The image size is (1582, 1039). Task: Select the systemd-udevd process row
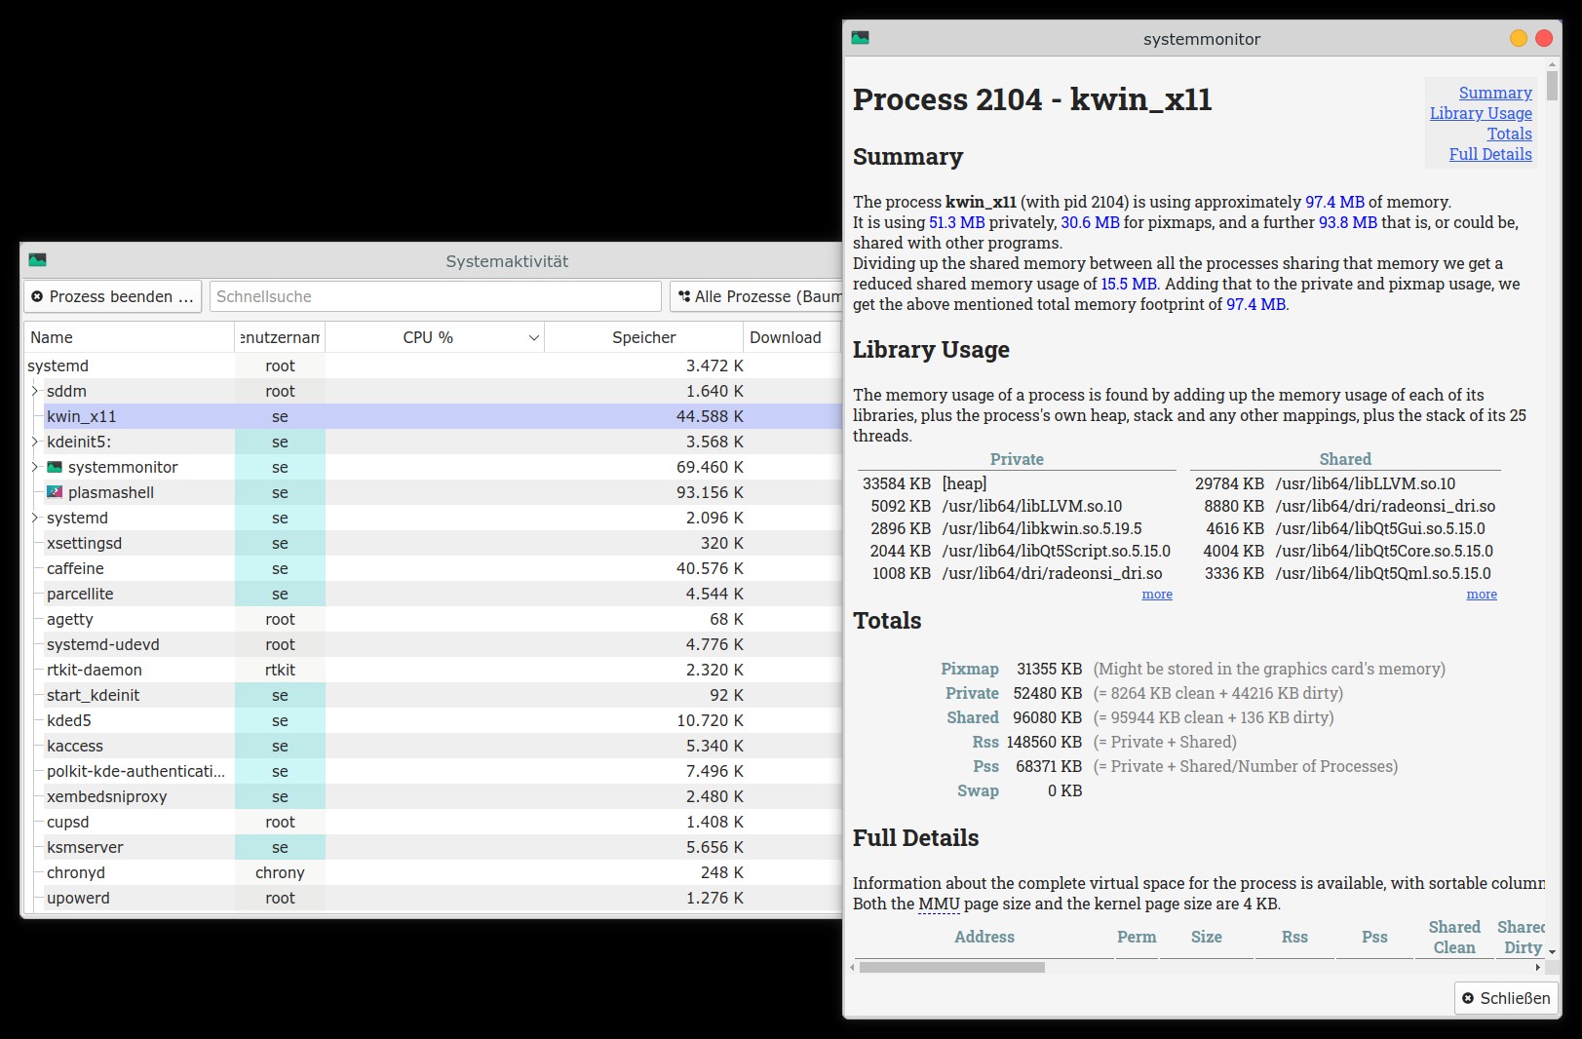click(432, 644)
